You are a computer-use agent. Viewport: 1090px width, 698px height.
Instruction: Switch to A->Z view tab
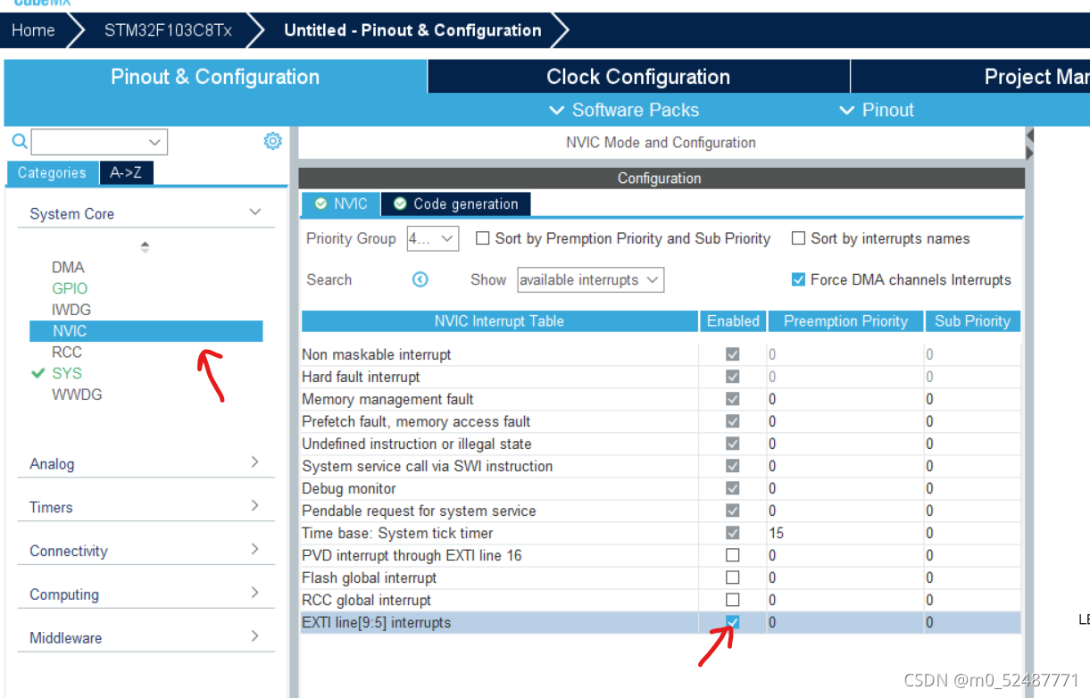click(x=126, y=172)
